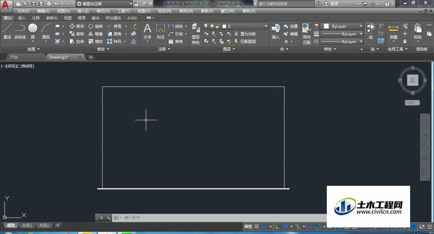
Task: Toggle grid display in the status bar
Action: point(256,227)
